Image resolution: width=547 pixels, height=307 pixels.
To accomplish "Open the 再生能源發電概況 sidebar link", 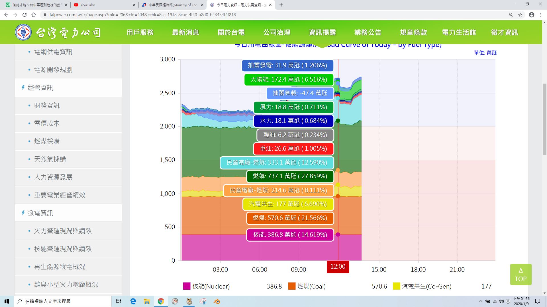I will tap(60, 267).
